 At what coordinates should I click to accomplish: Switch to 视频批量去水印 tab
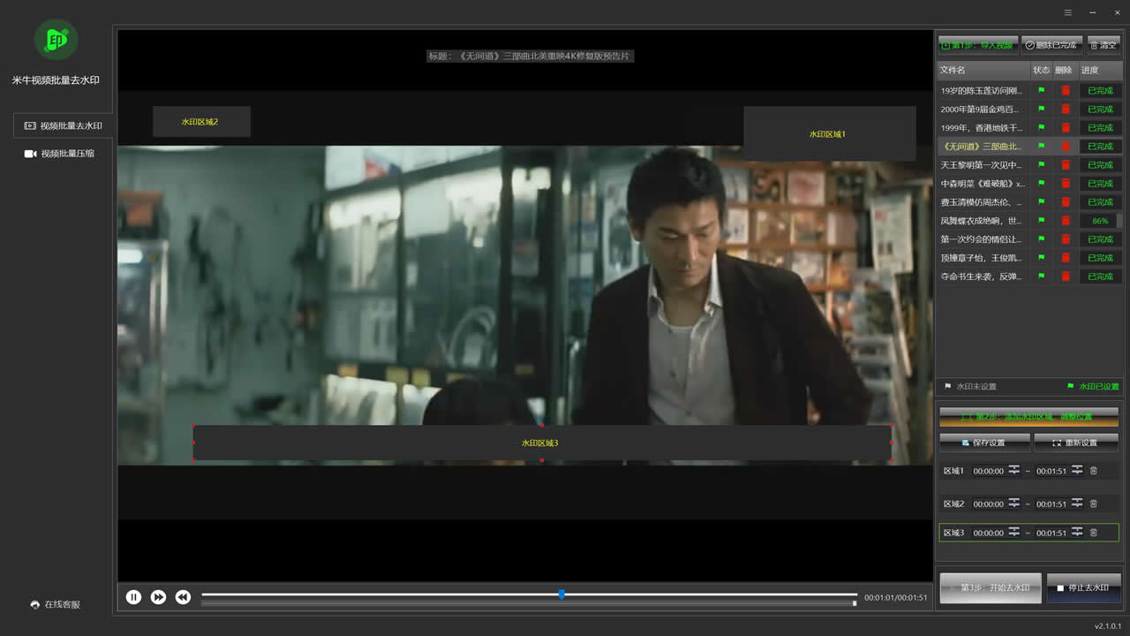pyautogui.click(x=64, y=125)
